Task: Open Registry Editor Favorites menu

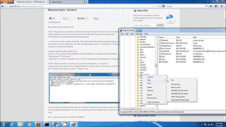Action: [x=139, y=34]
